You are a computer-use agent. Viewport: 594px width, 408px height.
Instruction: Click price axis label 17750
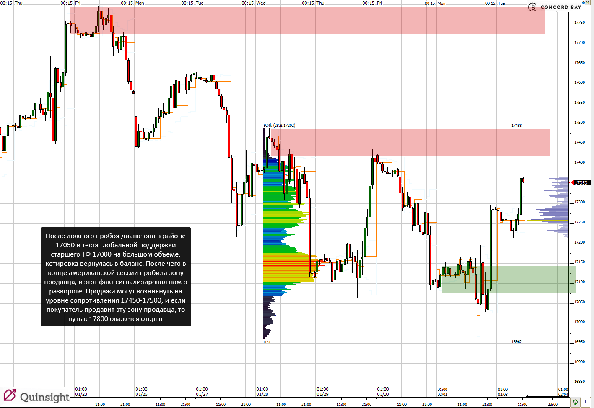tap(580, 23)
